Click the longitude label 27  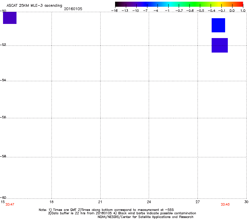coord(198,202)
